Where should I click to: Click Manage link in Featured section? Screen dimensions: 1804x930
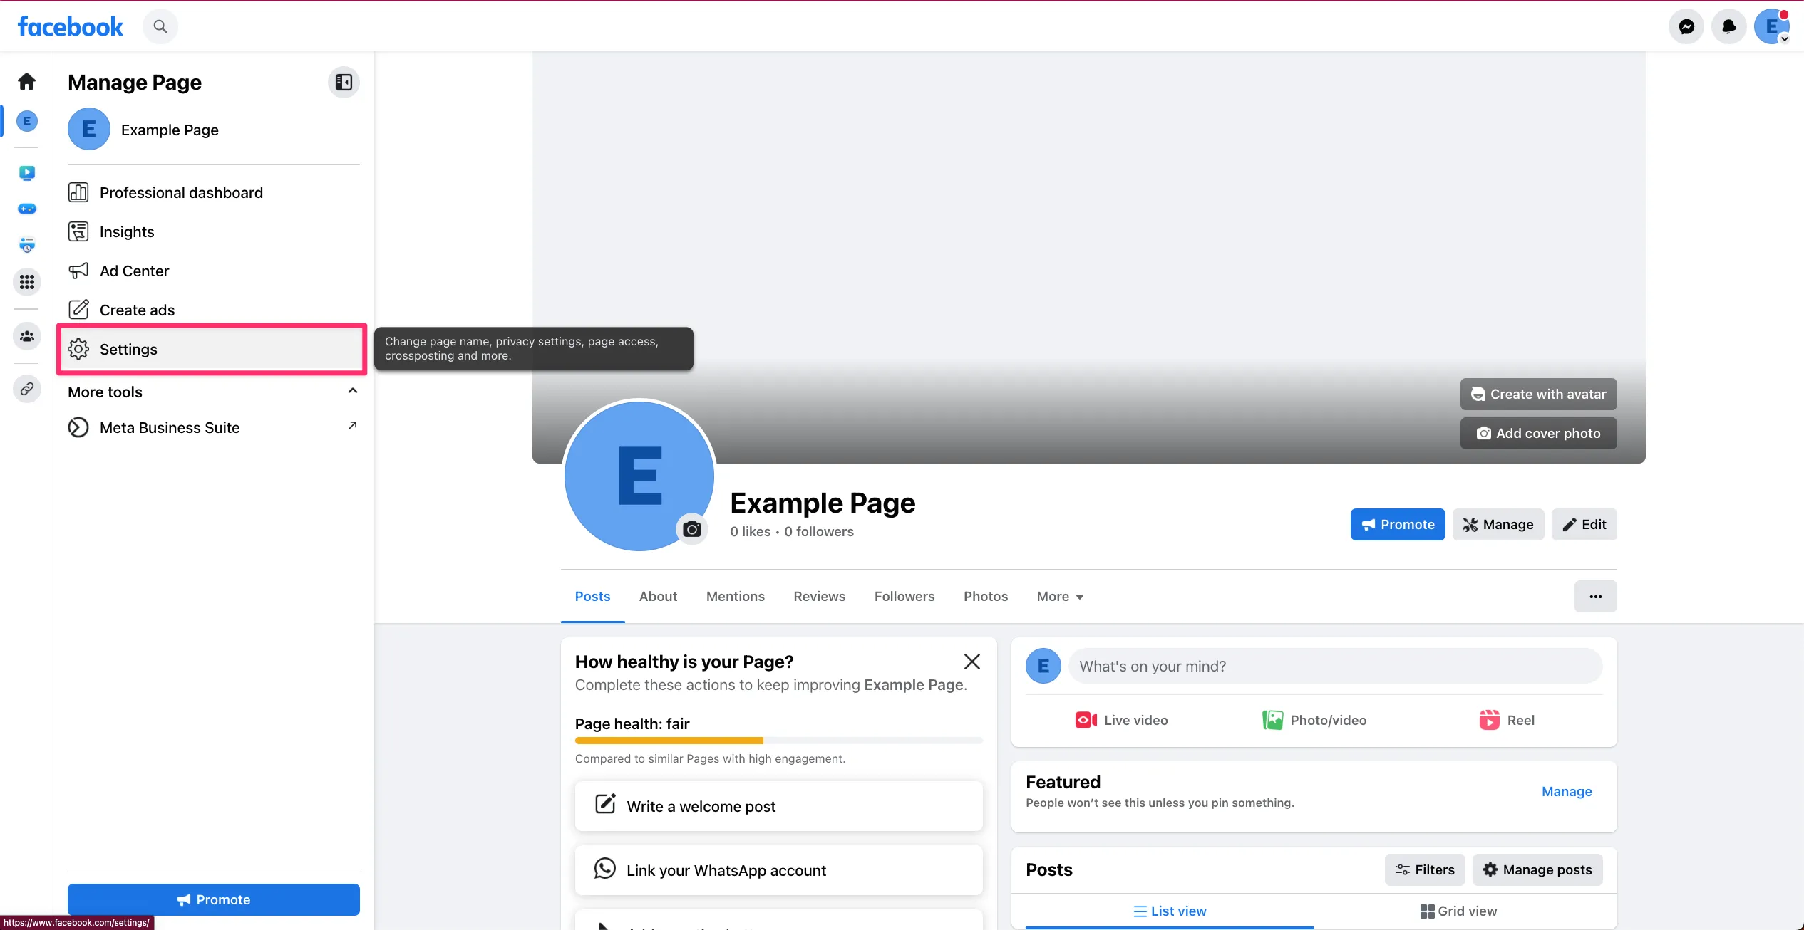coord(1566,791)
